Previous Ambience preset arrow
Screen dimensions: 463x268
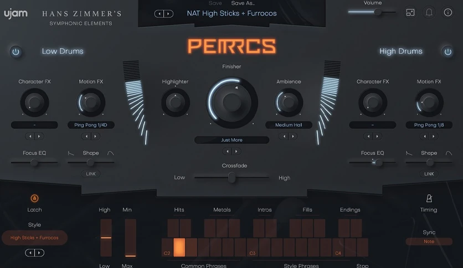coord(284,136)
